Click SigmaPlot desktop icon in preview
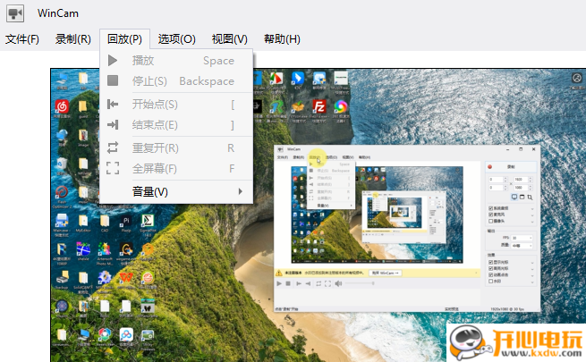The image size is (586, 362). [148, 221]
